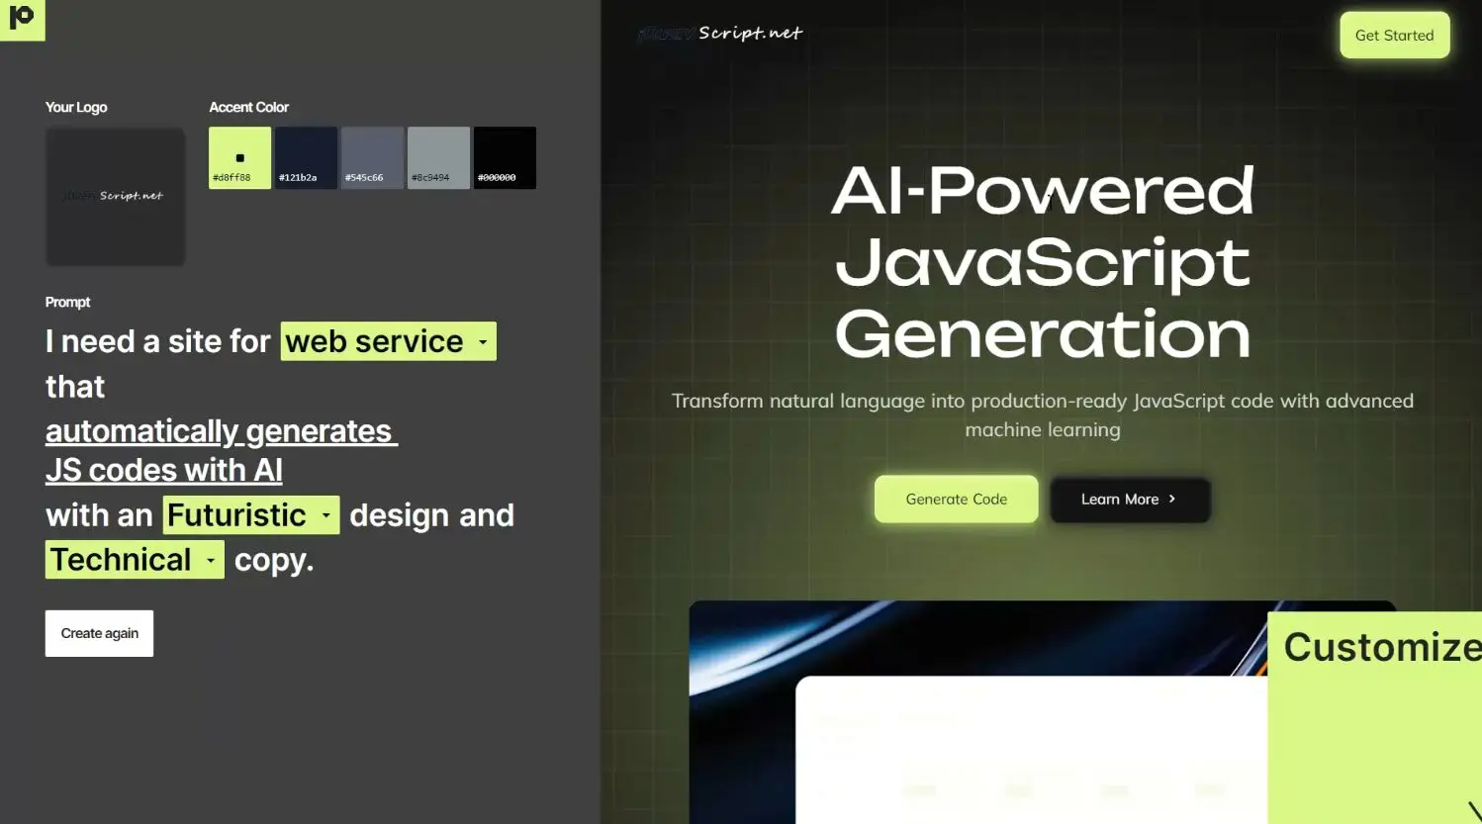The image size is (1482, 824).
Task: Click the uploaded logo thumbnail under Your Logo
Action: click(115, 196)
